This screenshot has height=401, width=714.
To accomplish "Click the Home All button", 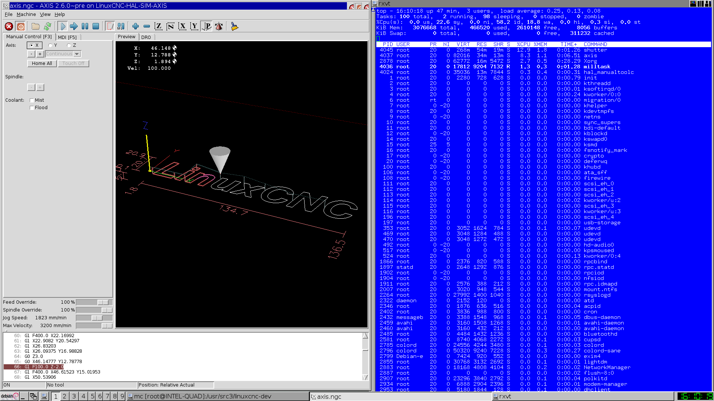I will point(42,63).
